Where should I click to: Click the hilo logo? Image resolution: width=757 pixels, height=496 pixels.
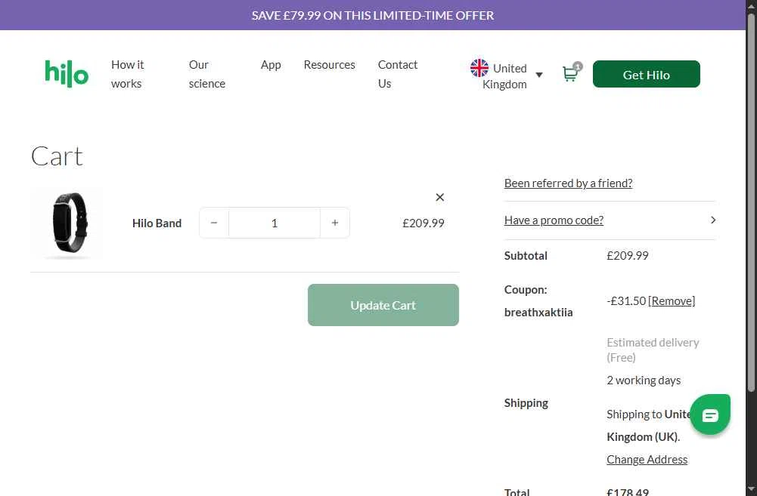coord(67,74)
